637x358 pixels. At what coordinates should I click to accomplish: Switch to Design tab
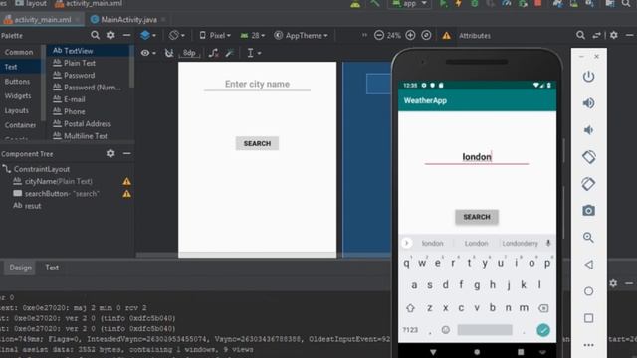click(20, 268)
